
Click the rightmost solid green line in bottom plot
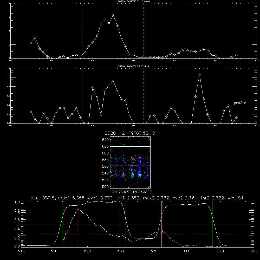(x=212, y=224)
